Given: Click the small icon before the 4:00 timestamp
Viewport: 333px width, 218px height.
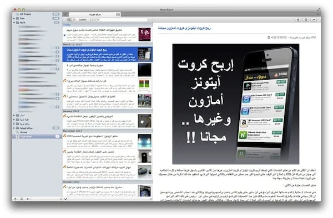Looking at the screenshot, I should (x=269, y=37).
